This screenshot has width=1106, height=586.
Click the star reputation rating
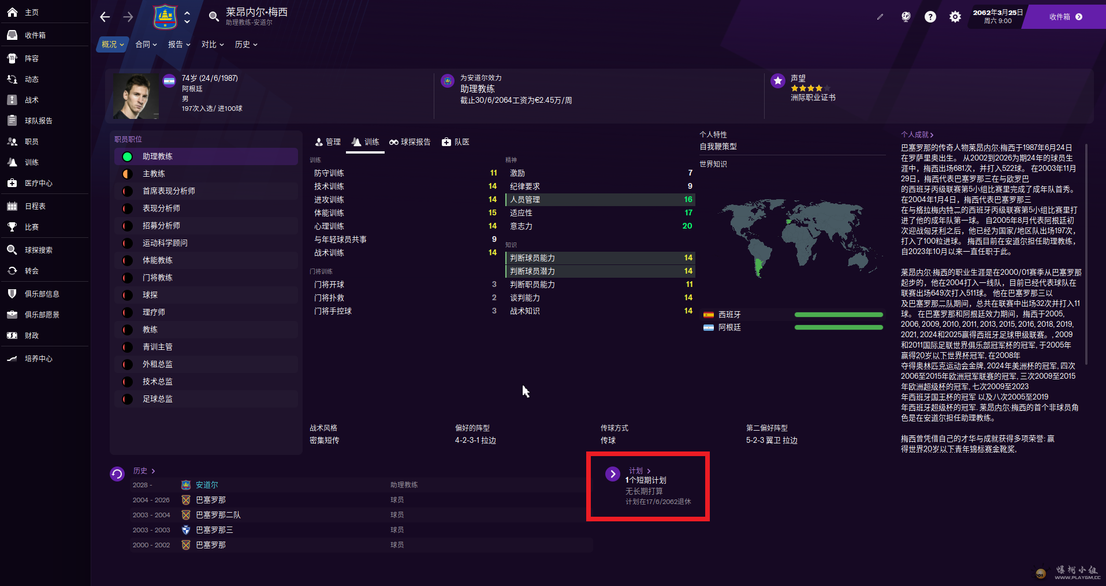point(810,88)
